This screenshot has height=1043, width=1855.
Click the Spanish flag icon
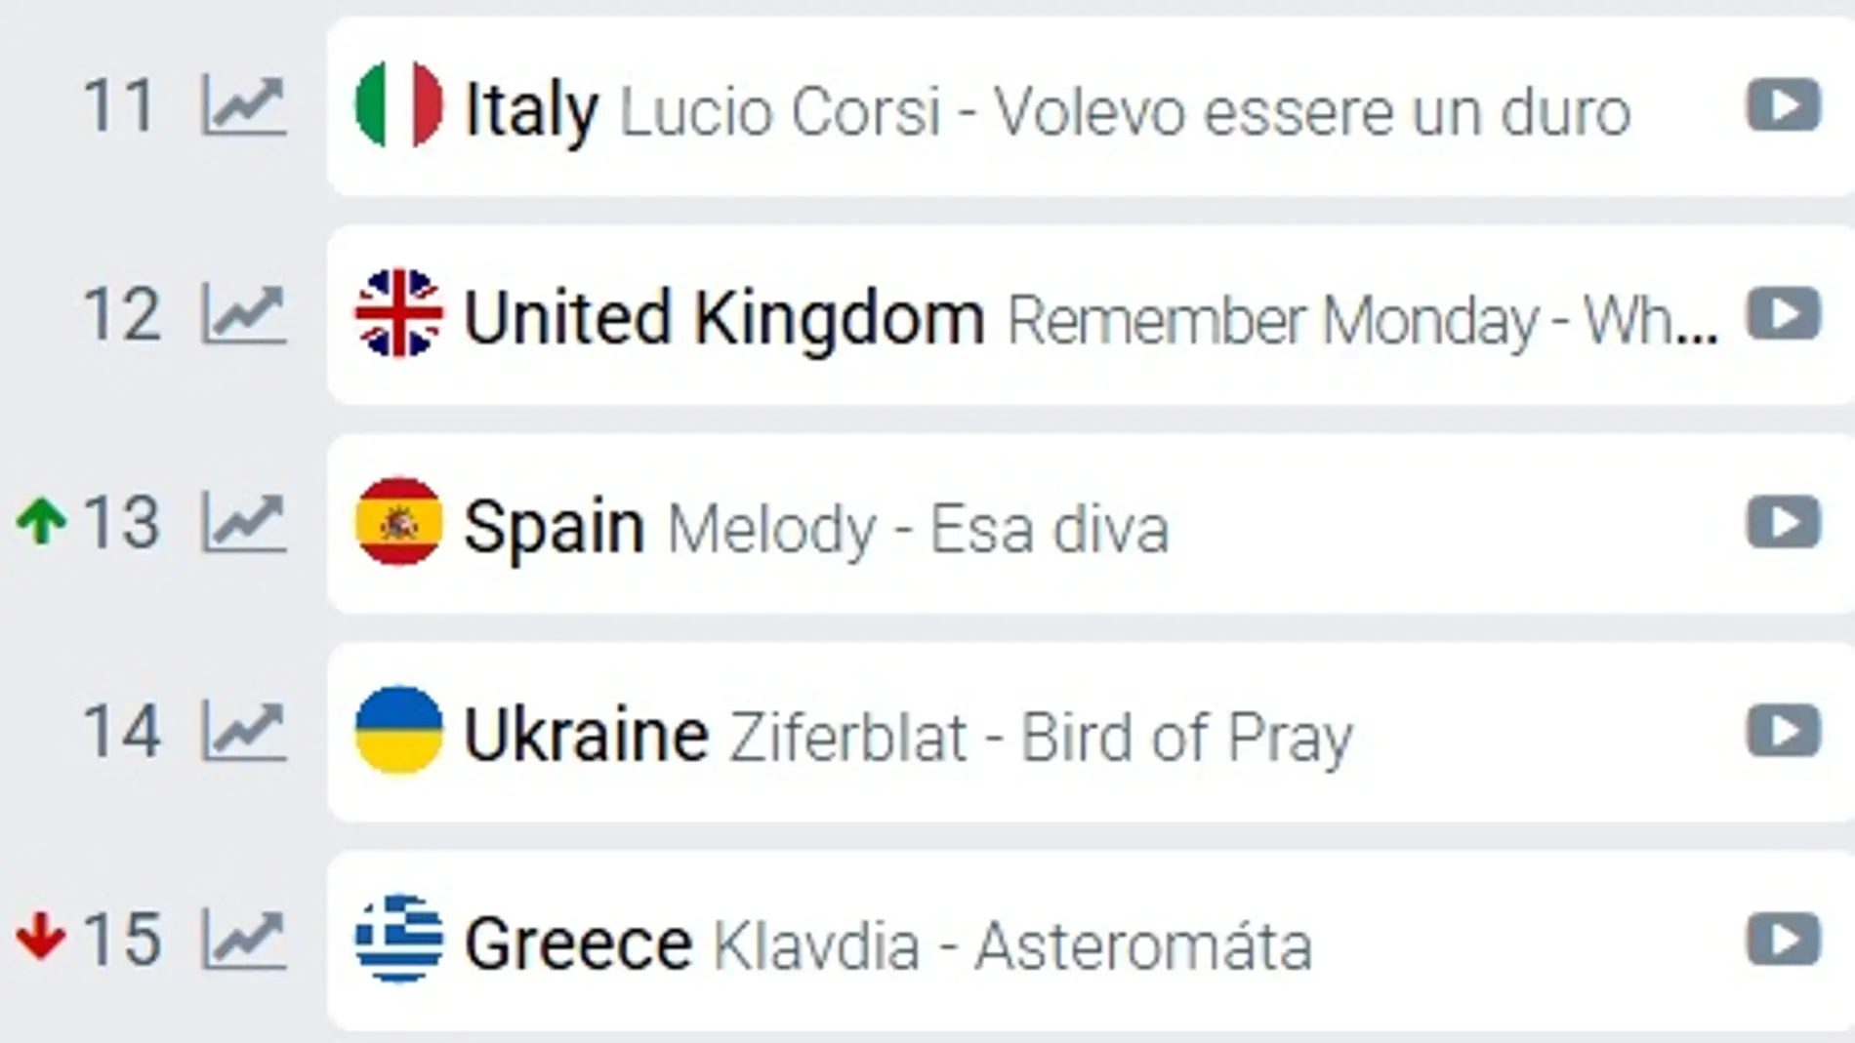pos(398,523)
